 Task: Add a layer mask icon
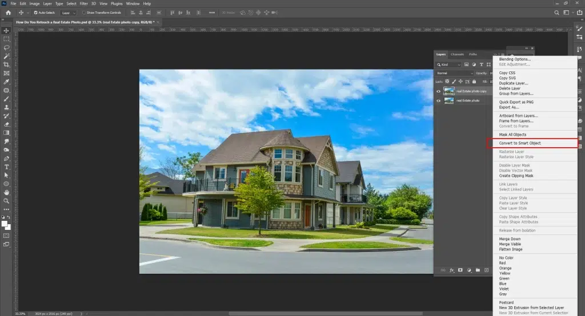coord(460,270)
